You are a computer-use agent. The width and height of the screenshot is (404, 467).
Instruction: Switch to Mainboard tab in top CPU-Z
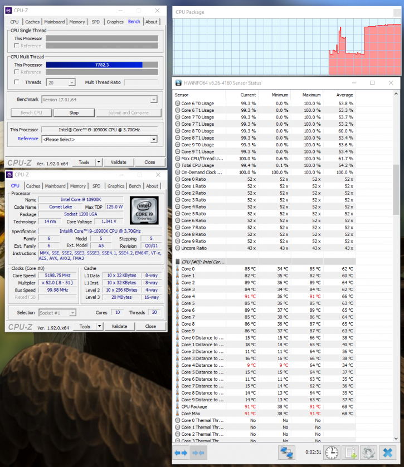tap(54, 22)
